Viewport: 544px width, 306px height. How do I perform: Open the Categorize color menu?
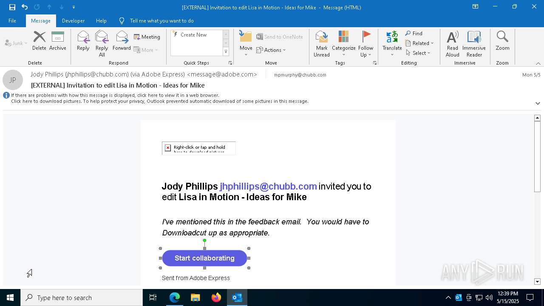(343, 44)
